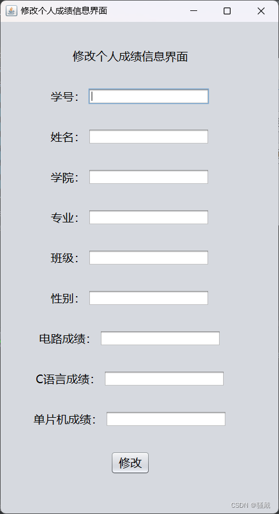The height and width of the screenshot is (514, 279).
Task: Click the 性别 text field
Action: (x=149, y=298)
